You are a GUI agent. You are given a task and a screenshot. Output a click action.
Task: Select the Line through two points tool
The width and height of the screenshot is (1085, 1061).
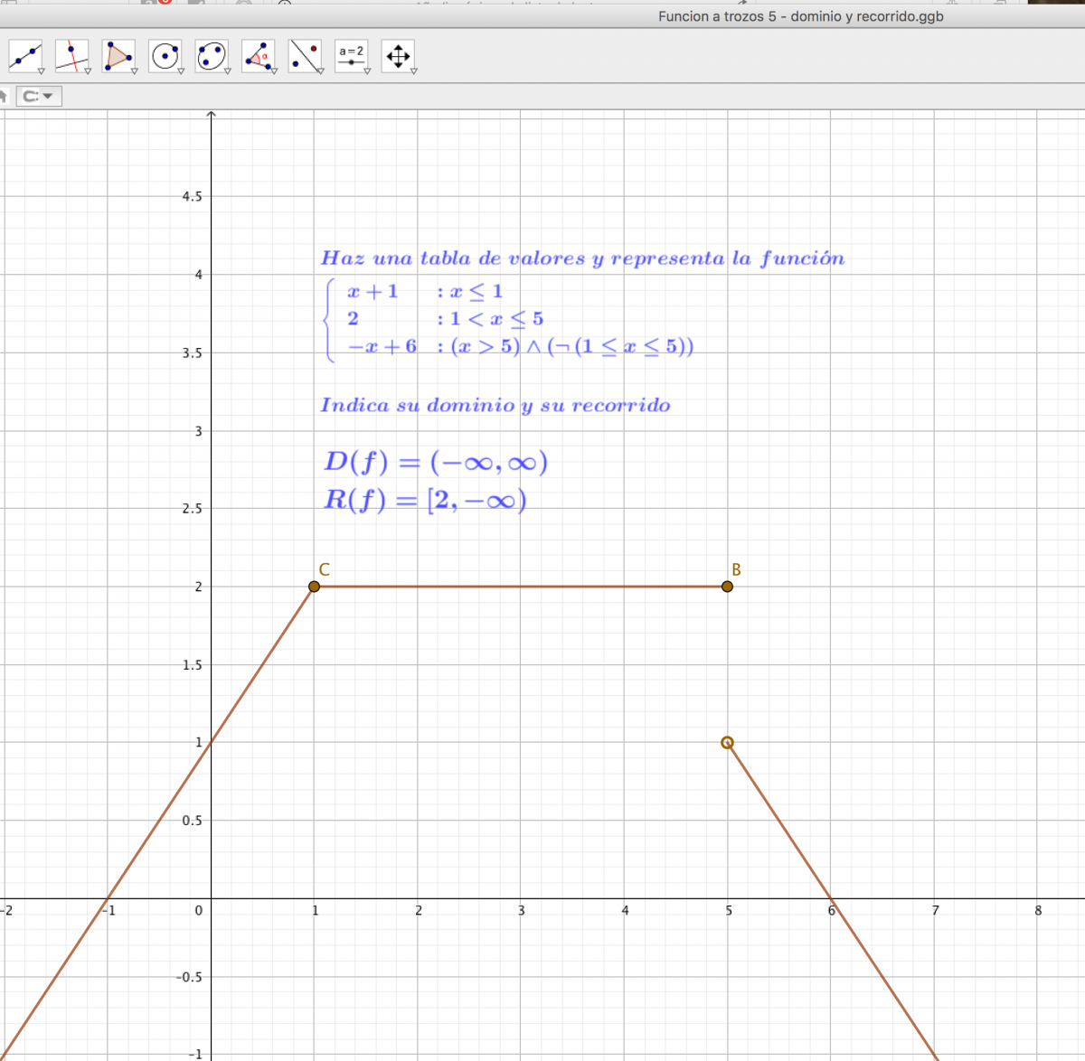pos(24,56)
